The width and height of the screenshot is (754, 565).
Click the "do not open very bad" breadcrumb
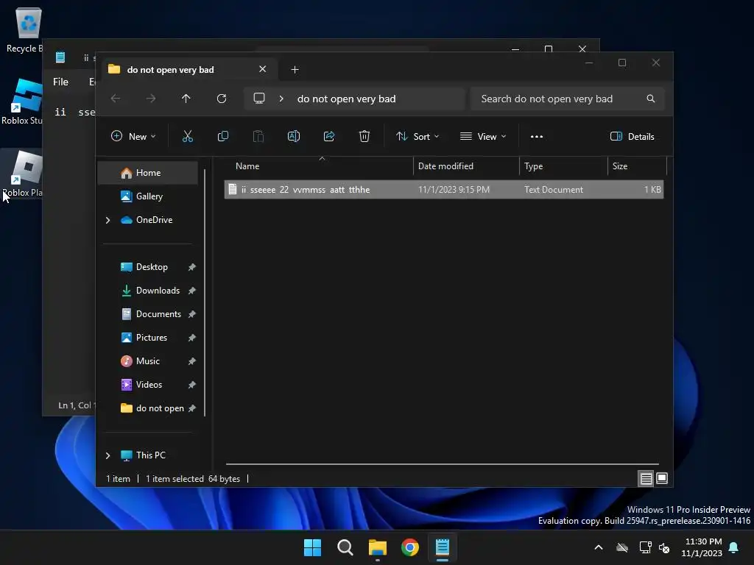pos(346,99)
